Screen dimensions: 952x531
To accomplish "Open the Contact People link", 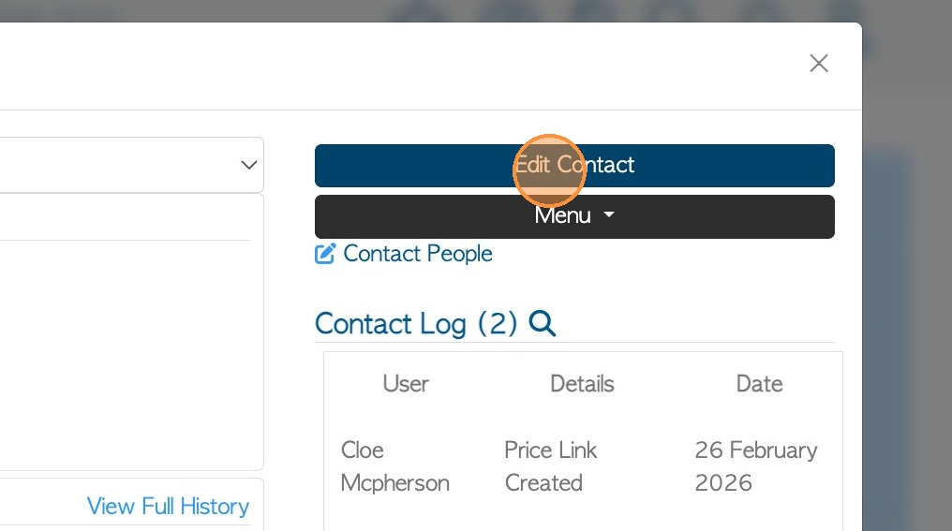I will (x=418, y=254).
